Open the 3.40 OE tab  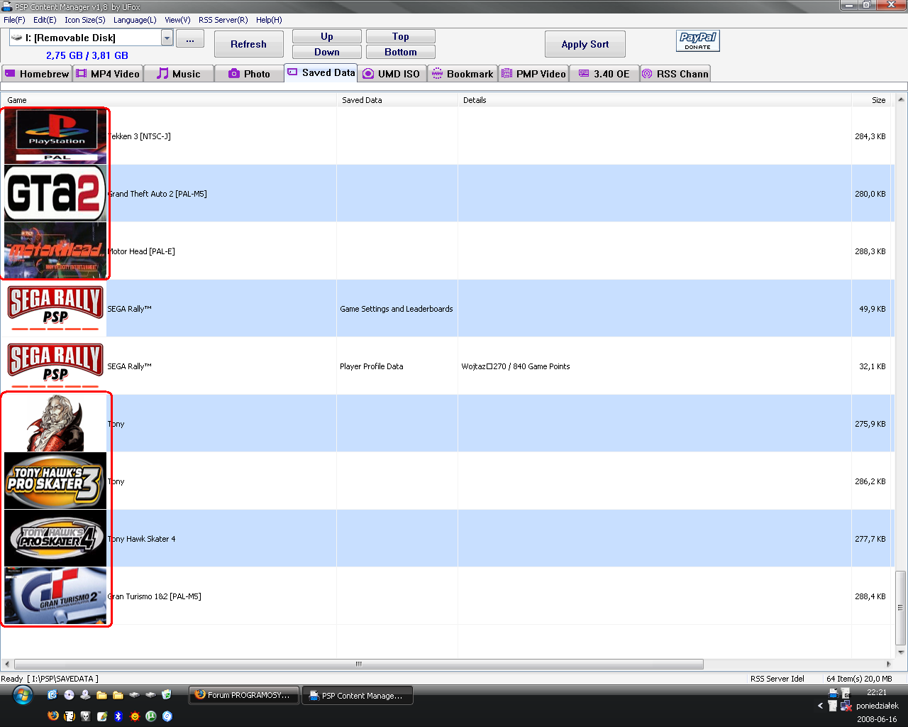pyautogui.click(x=604, y=74)
